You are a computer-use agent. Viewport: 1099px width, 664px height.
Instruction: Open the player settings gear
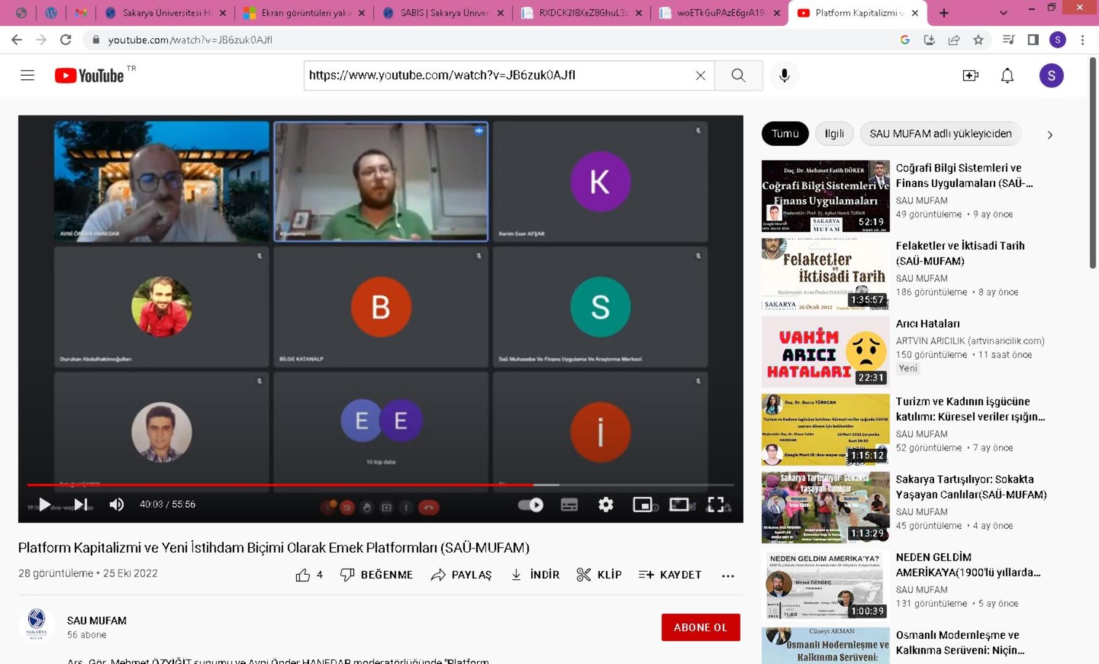click(606, 505)
